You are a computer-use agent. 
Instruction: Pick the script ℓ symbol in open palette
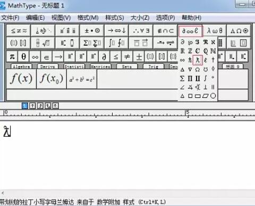[206, 60]
